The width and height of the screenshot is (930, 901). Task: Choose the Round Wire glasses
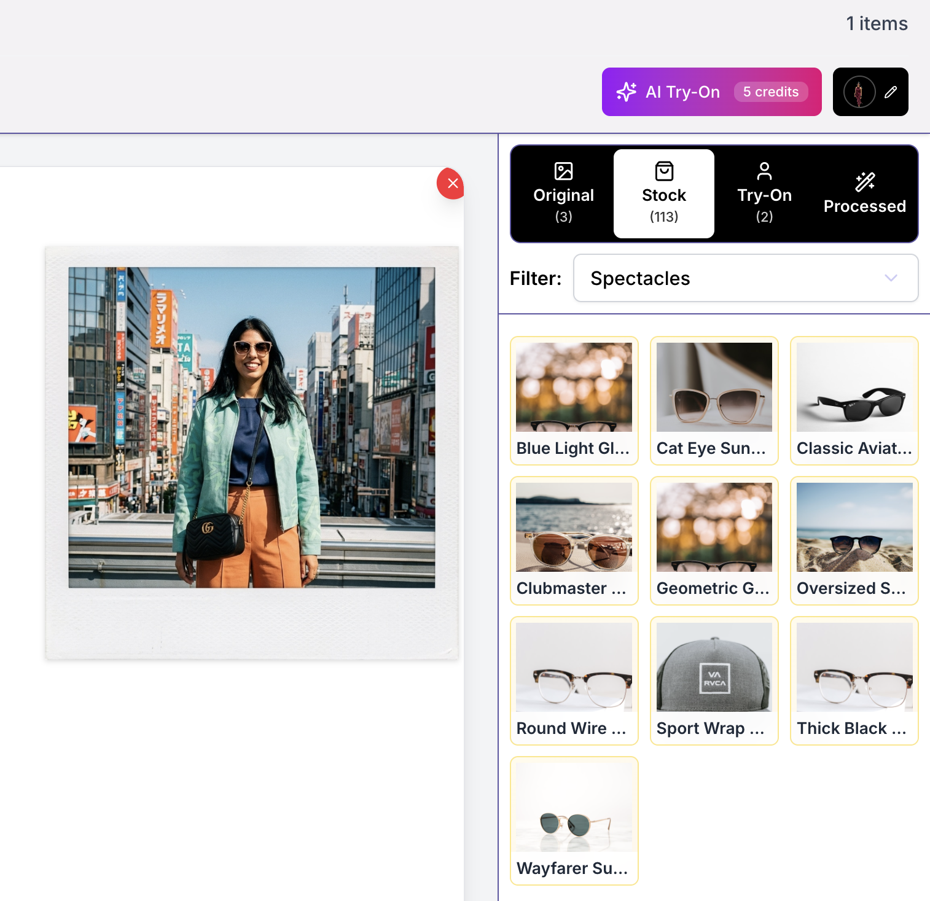point(574,681)
